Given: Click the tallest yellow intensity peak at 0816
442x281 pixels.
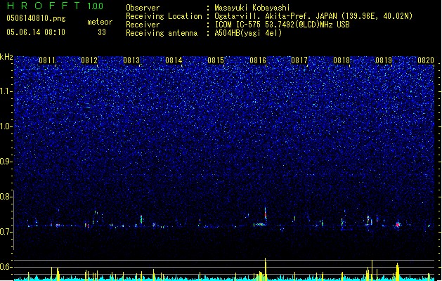Looking at the screenshot, I should tap(265, 269).
